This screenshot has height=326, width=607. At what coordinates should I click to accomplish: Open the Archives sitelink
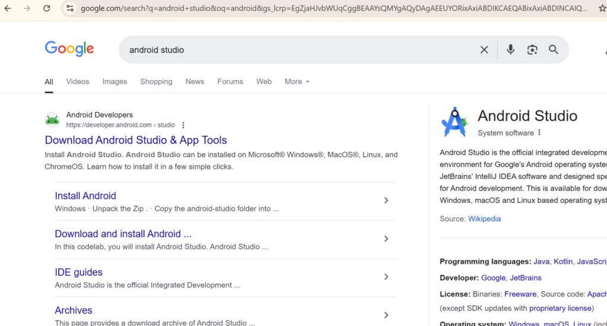click(73, 310)
